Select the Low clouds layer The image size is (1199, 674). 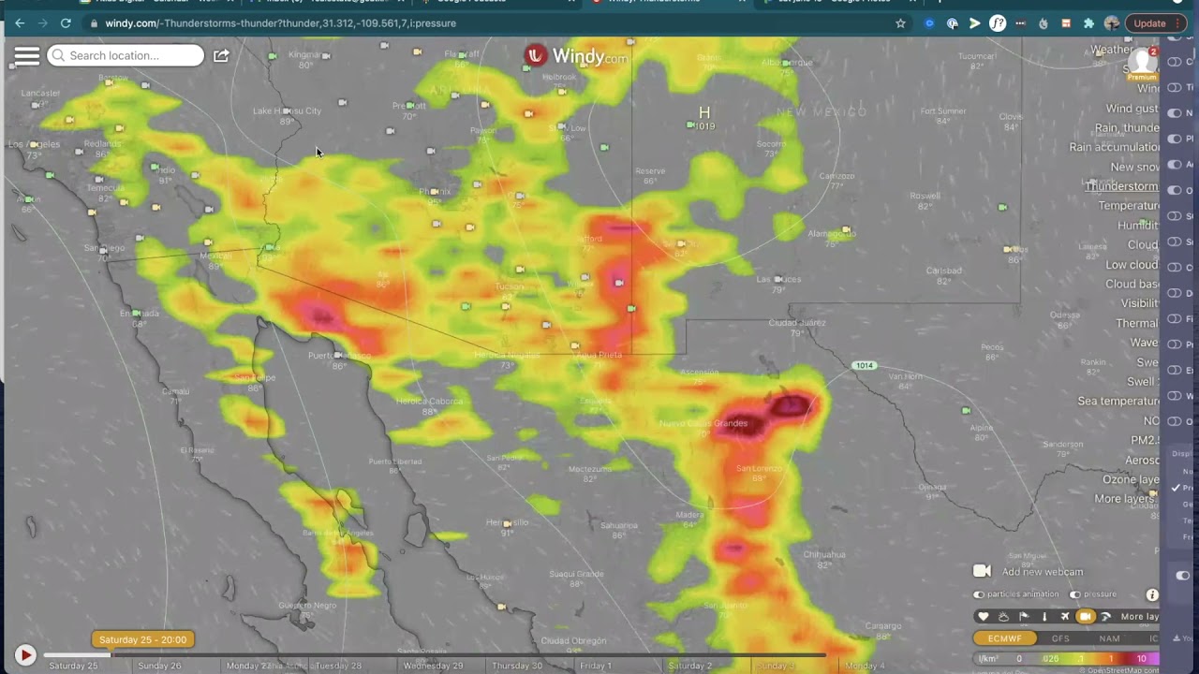[1132, 265]
